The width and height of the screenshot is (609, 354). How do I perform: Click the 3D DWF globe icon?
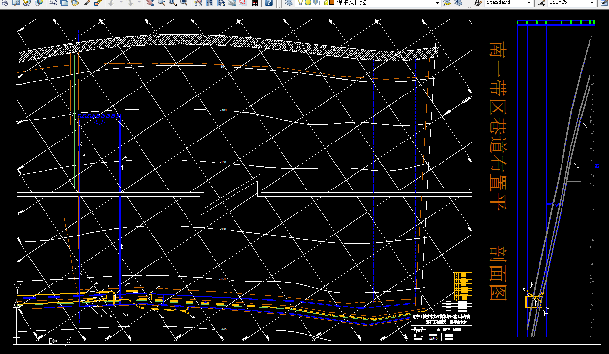(x=38, y=2)
